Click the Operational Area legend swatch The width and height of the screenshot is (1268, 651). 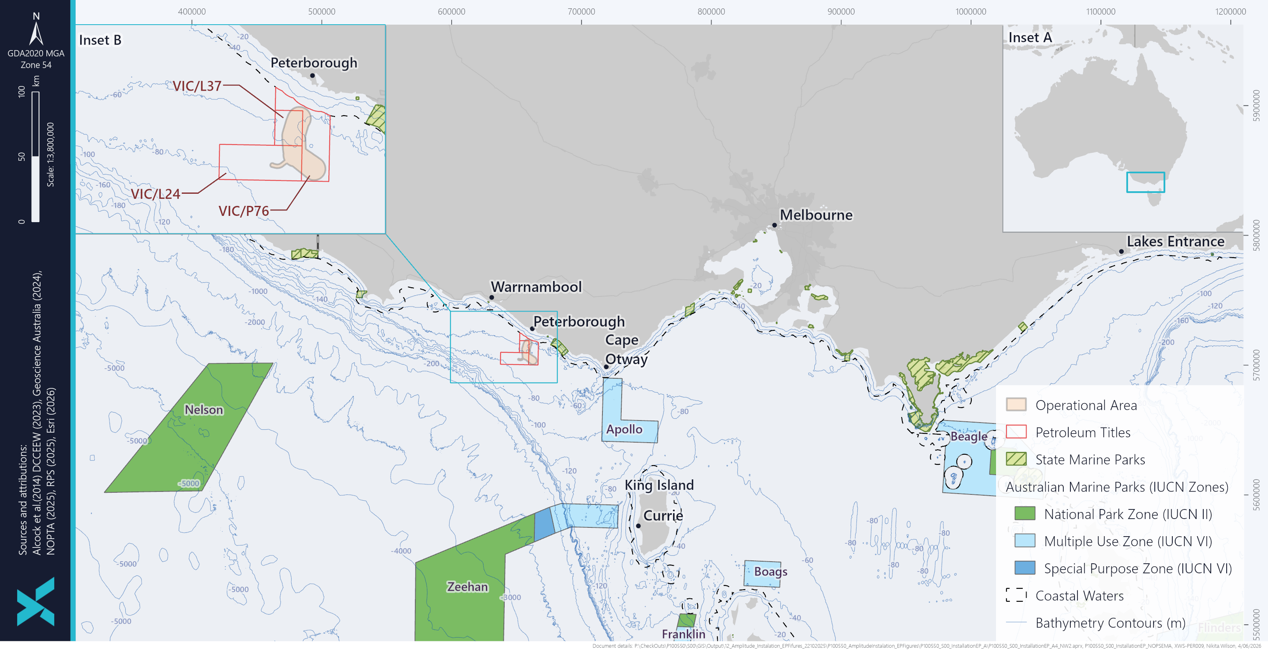click(1016, 405)
